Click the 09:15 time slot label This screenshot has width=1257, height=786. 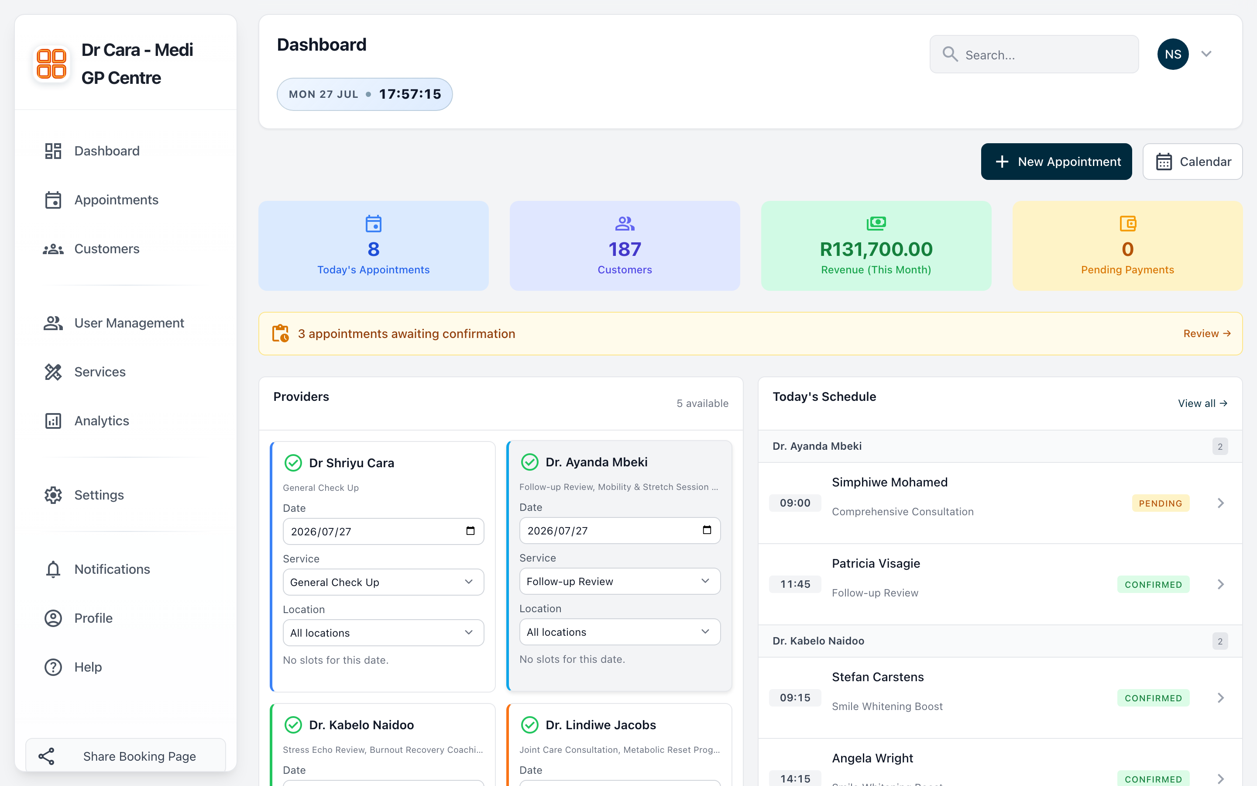coord(795,698)
